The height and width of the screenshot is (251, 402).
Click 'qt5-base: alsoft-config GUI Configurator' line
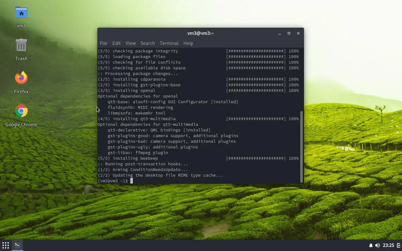[x=173, y=102]
